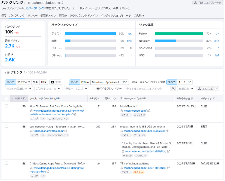Image resolution: width=225 pixels, height=181 pixels.
Task: Show only lost backlinks
Action: (44, 82)
